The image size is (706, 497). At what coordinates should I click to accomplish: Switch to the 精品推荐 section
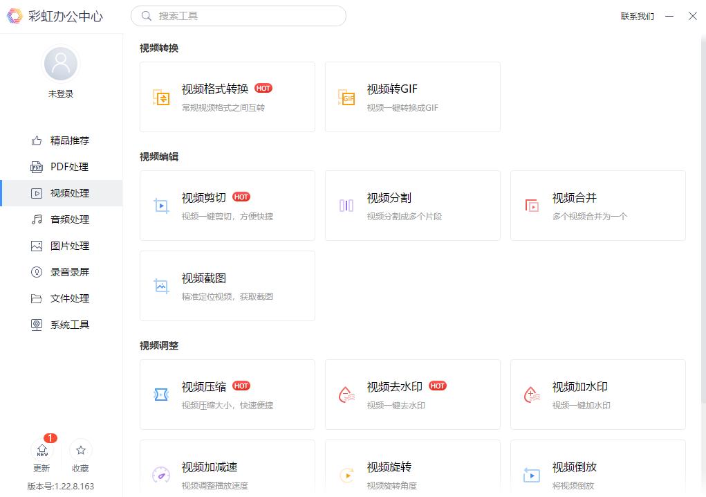click(61, 141)
